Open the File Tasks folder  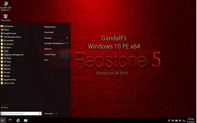[x=6, y=58]
